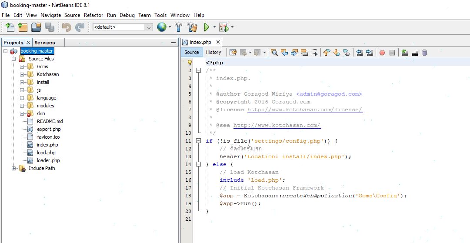Fold the else block at line 14
This screenshot has height=243, width=470.
click(198, 164)
